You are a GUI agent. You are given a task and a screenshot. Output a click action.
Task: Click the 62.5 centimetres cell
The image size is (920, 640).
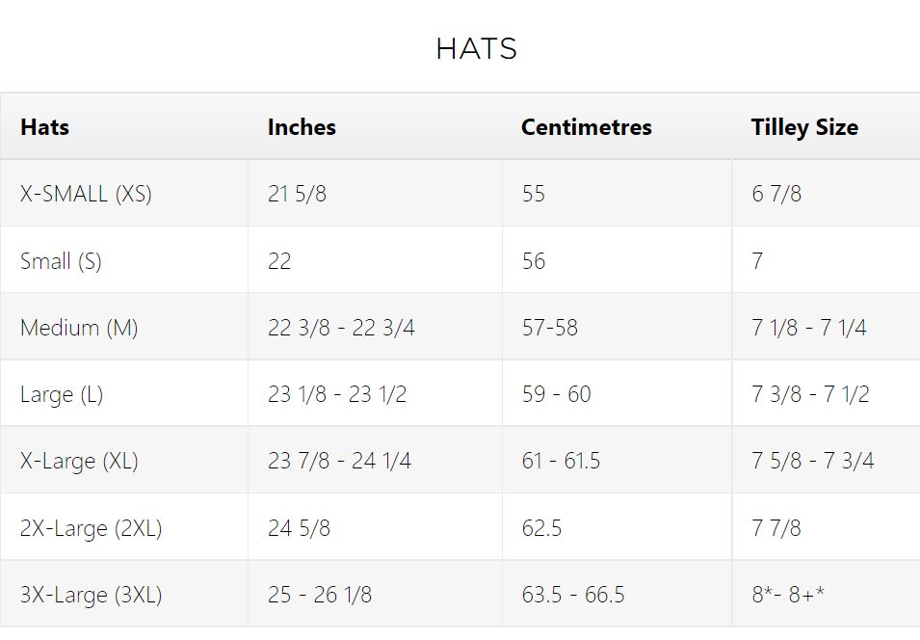click(541, 528)
